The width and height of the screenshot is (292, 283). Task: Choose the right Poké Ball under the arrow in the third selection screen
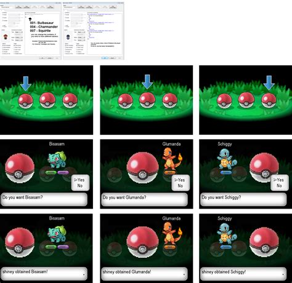[x=269, y=100]
